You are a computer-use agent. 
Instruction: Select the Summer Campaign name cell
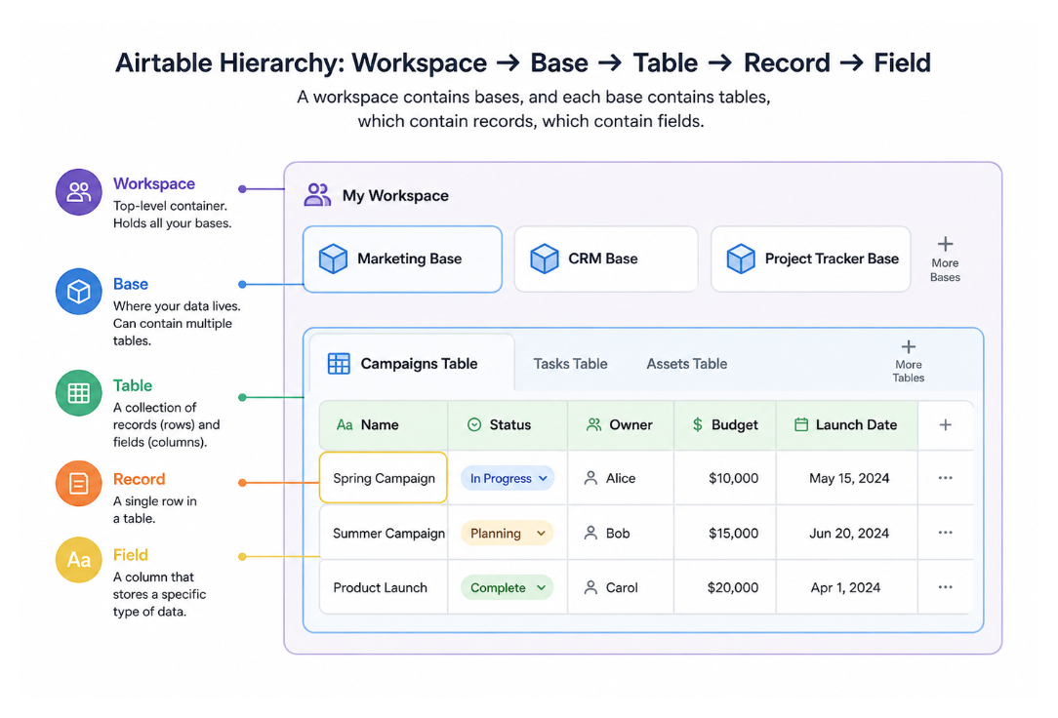(384, 534)
